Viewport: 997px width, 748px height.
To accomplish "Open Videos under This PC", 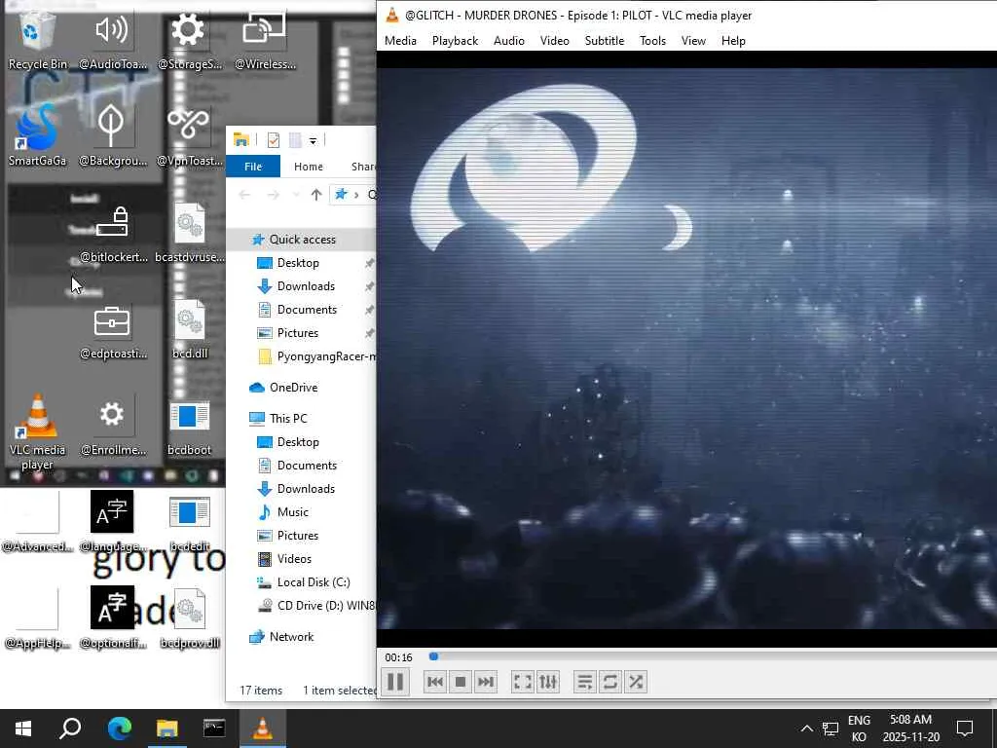I will (x=294, y=559).
